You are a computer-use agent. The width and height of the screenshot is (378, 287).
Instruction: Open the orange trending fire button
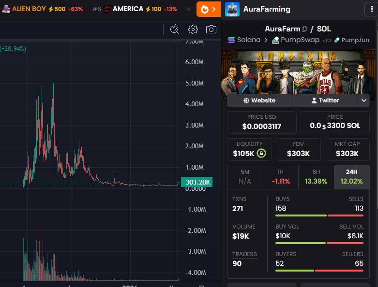[x=209, y=9]
